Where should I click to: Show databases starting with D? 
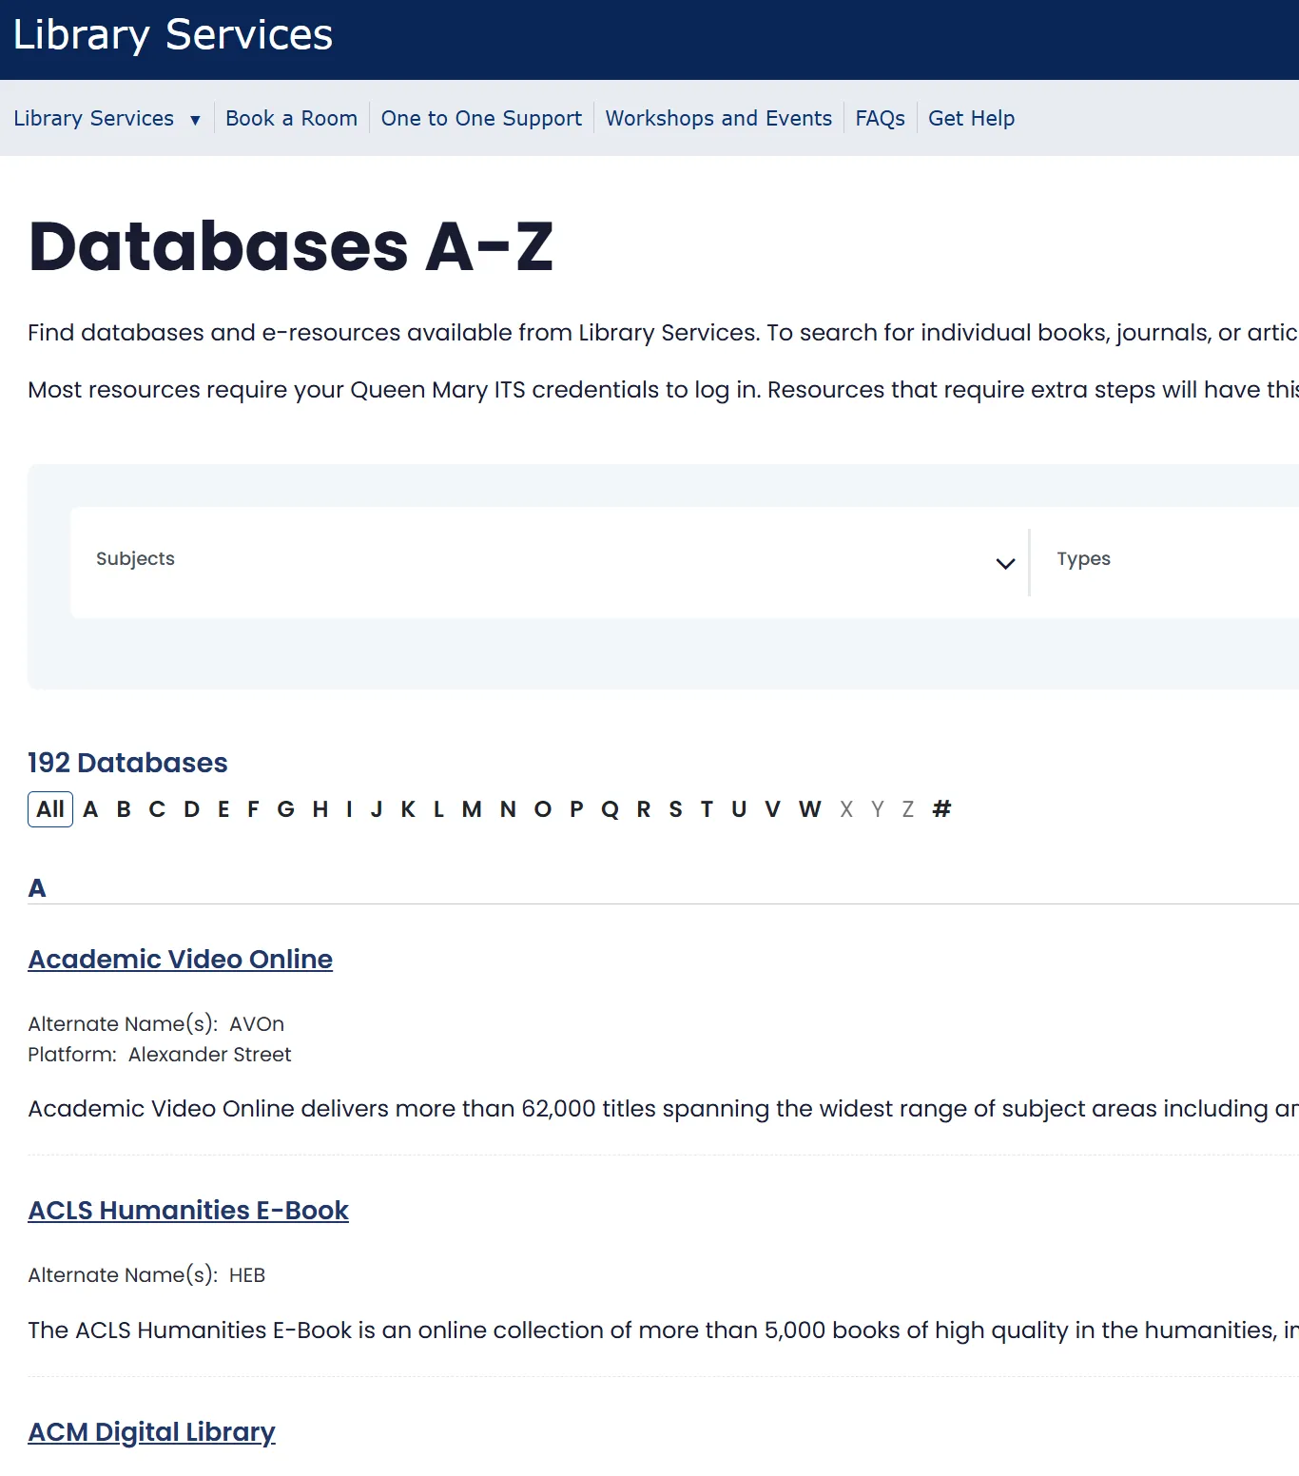191,809
